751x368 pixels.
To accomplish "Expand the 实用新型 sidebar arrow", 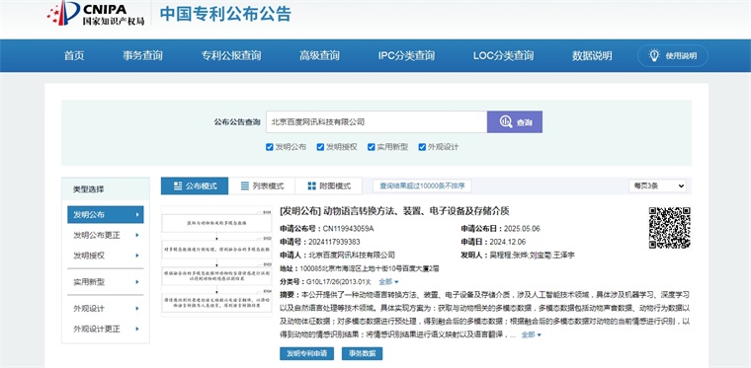I will coord(137,282).
